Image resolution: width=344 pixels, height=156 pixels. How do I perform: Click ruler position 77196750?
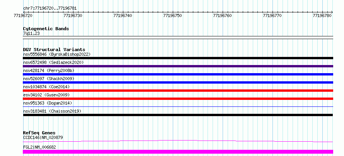pyautogui.click(x=173, y=15)
